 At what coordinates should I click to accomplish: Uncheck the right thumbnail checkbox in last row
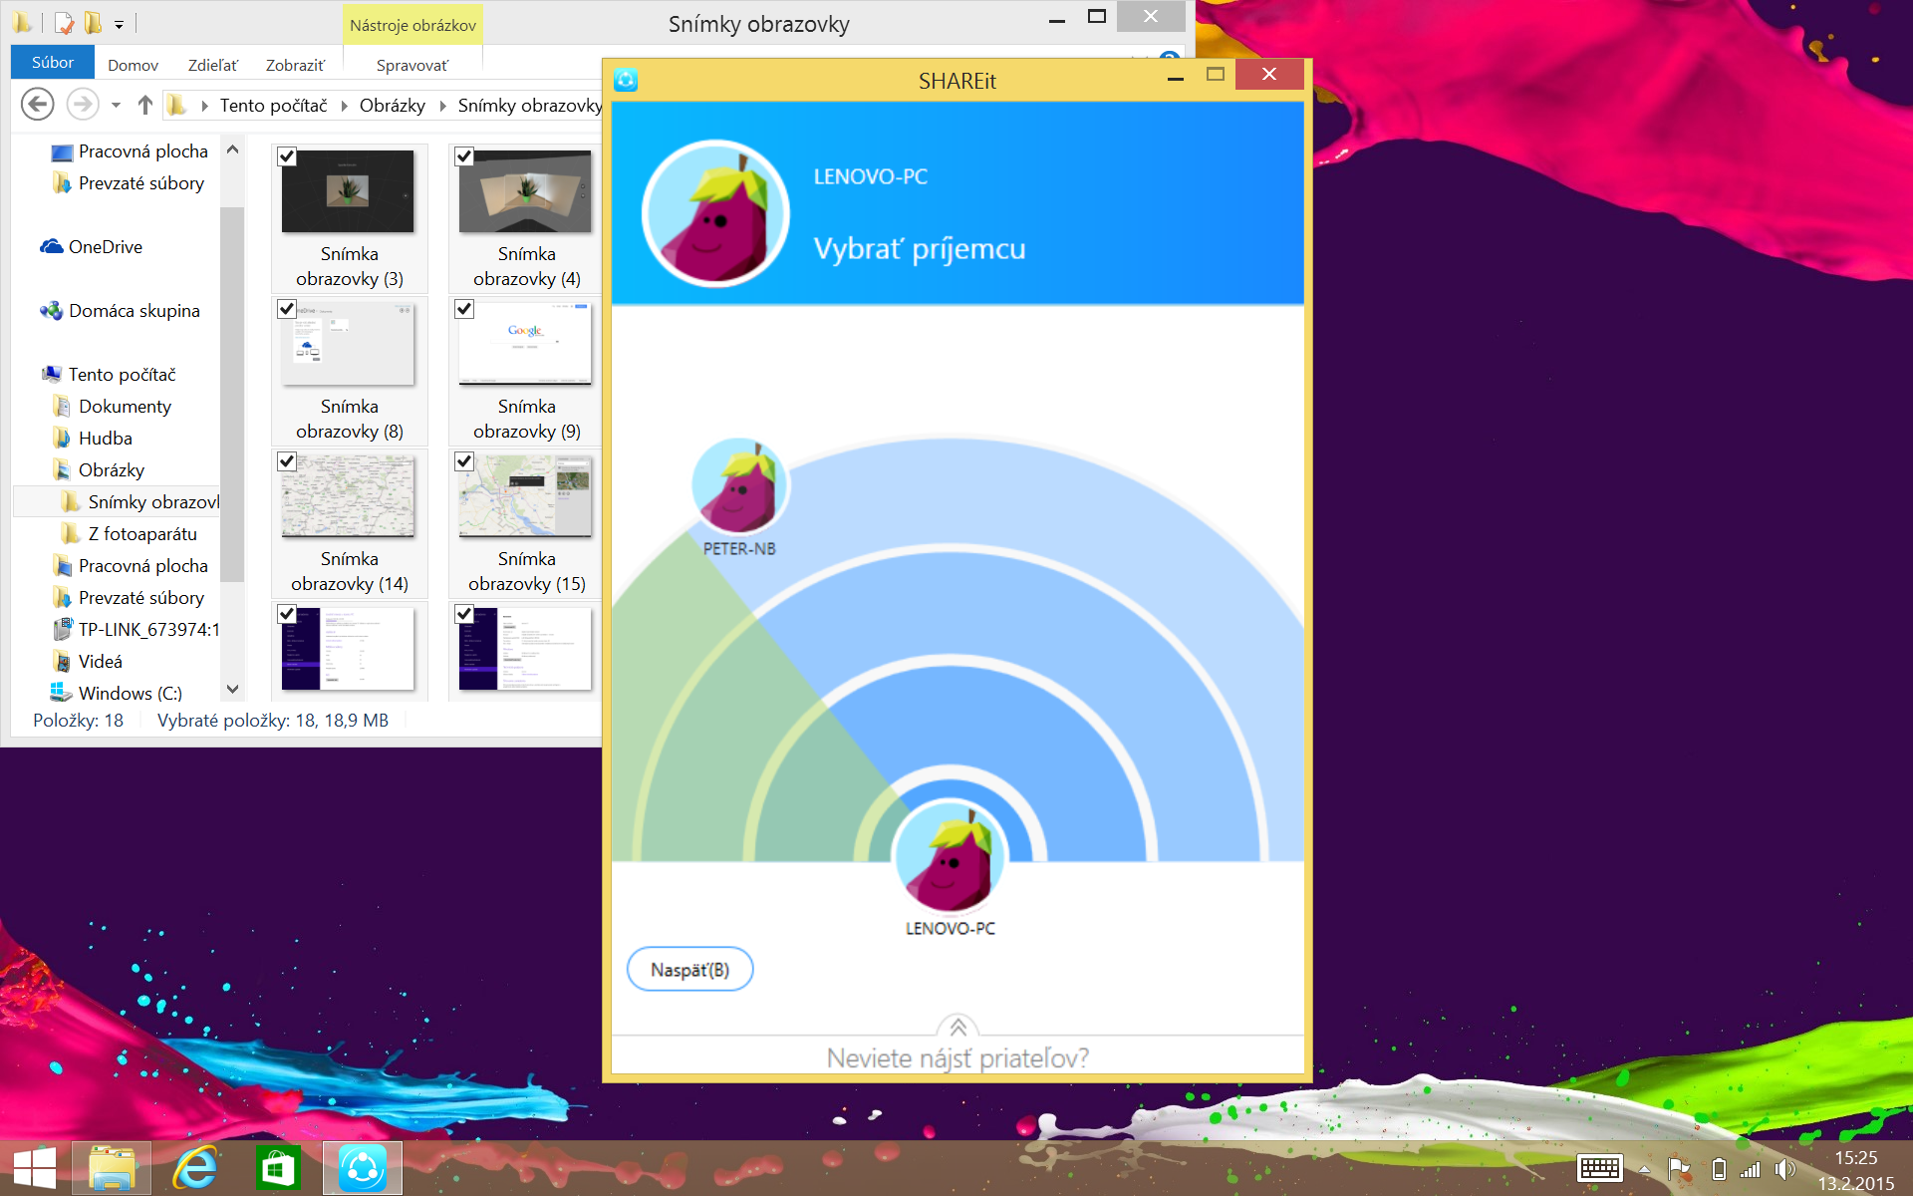pos(464,614)
